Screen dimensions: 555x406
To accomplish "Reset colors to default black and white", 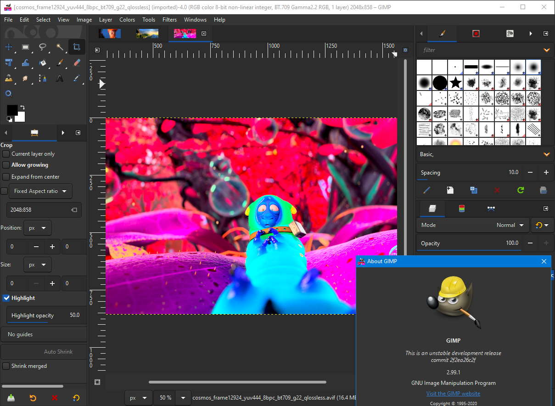I will pos(9,119).
